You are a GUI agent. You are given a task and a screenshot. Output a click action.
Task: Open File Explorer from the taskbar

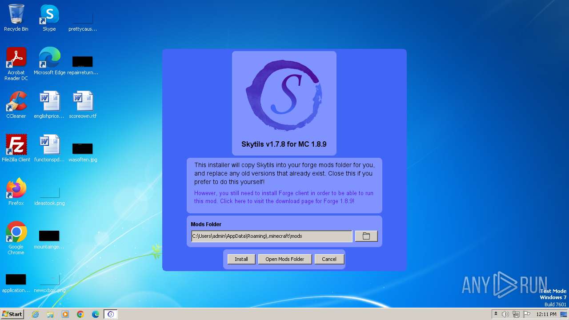tap(50, 314)
